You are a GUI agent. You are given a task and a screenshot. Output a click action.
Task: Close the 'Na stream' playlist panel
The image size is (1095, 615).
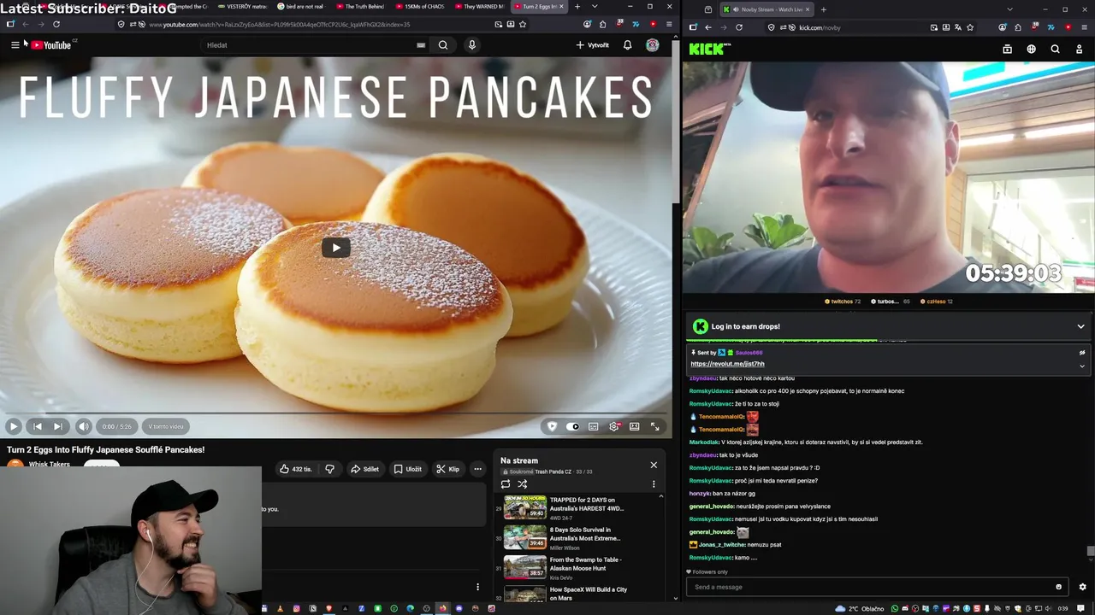(x=654, y=465)
